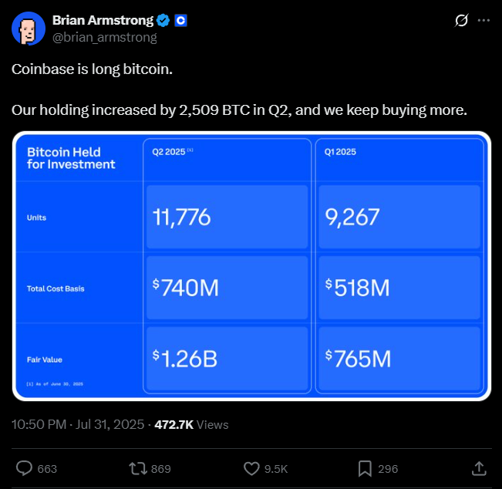502x489 pixels.
Task: Bookmark the post
Action: (x=365, y=469)
